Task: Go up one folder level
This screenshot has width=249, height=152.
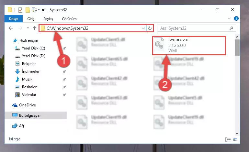Action: (35, 28)
